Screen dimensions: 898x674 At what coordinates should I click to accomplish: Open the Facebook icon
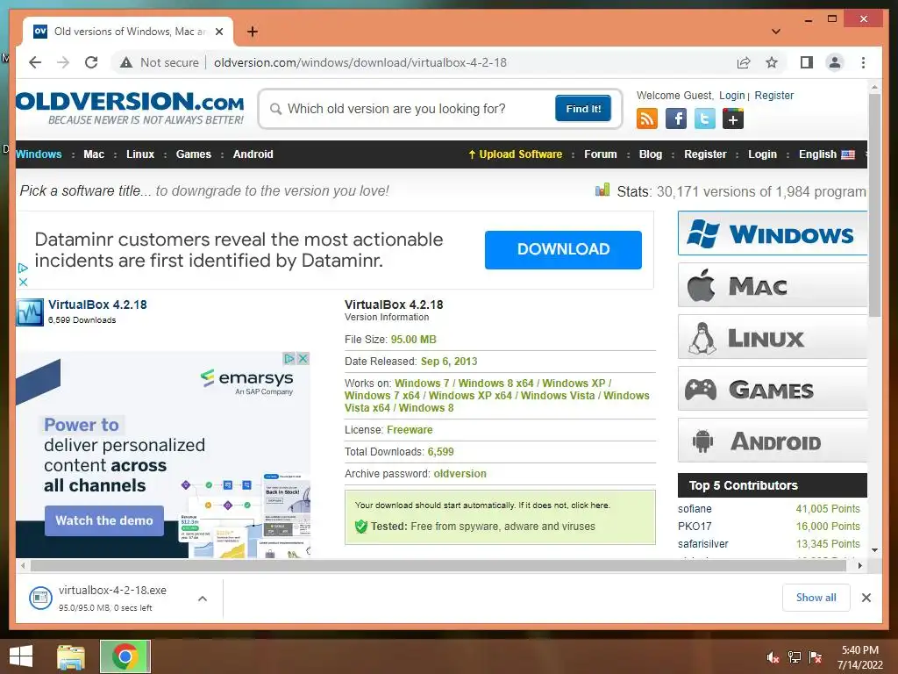click(676, 118)
